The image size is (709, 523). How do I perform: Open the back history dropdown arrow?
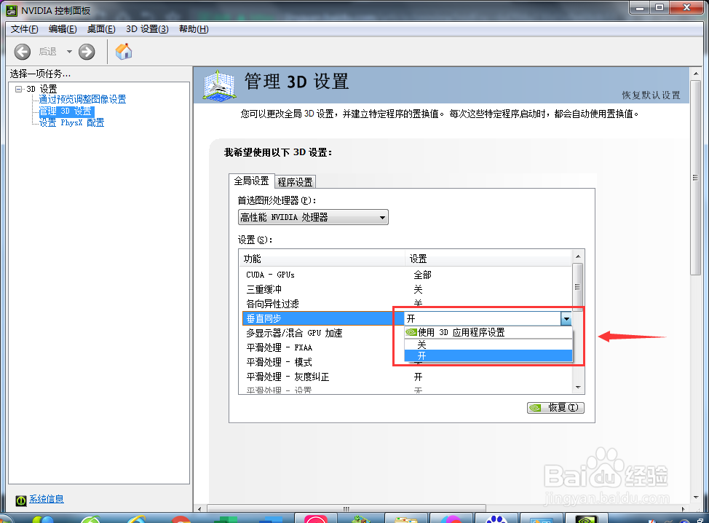(69, 52)
